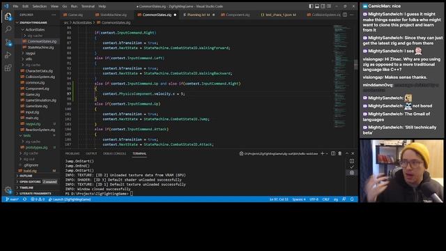Change indentation via Spaces: 4 status item
The image size is (446, 251).
299,199
